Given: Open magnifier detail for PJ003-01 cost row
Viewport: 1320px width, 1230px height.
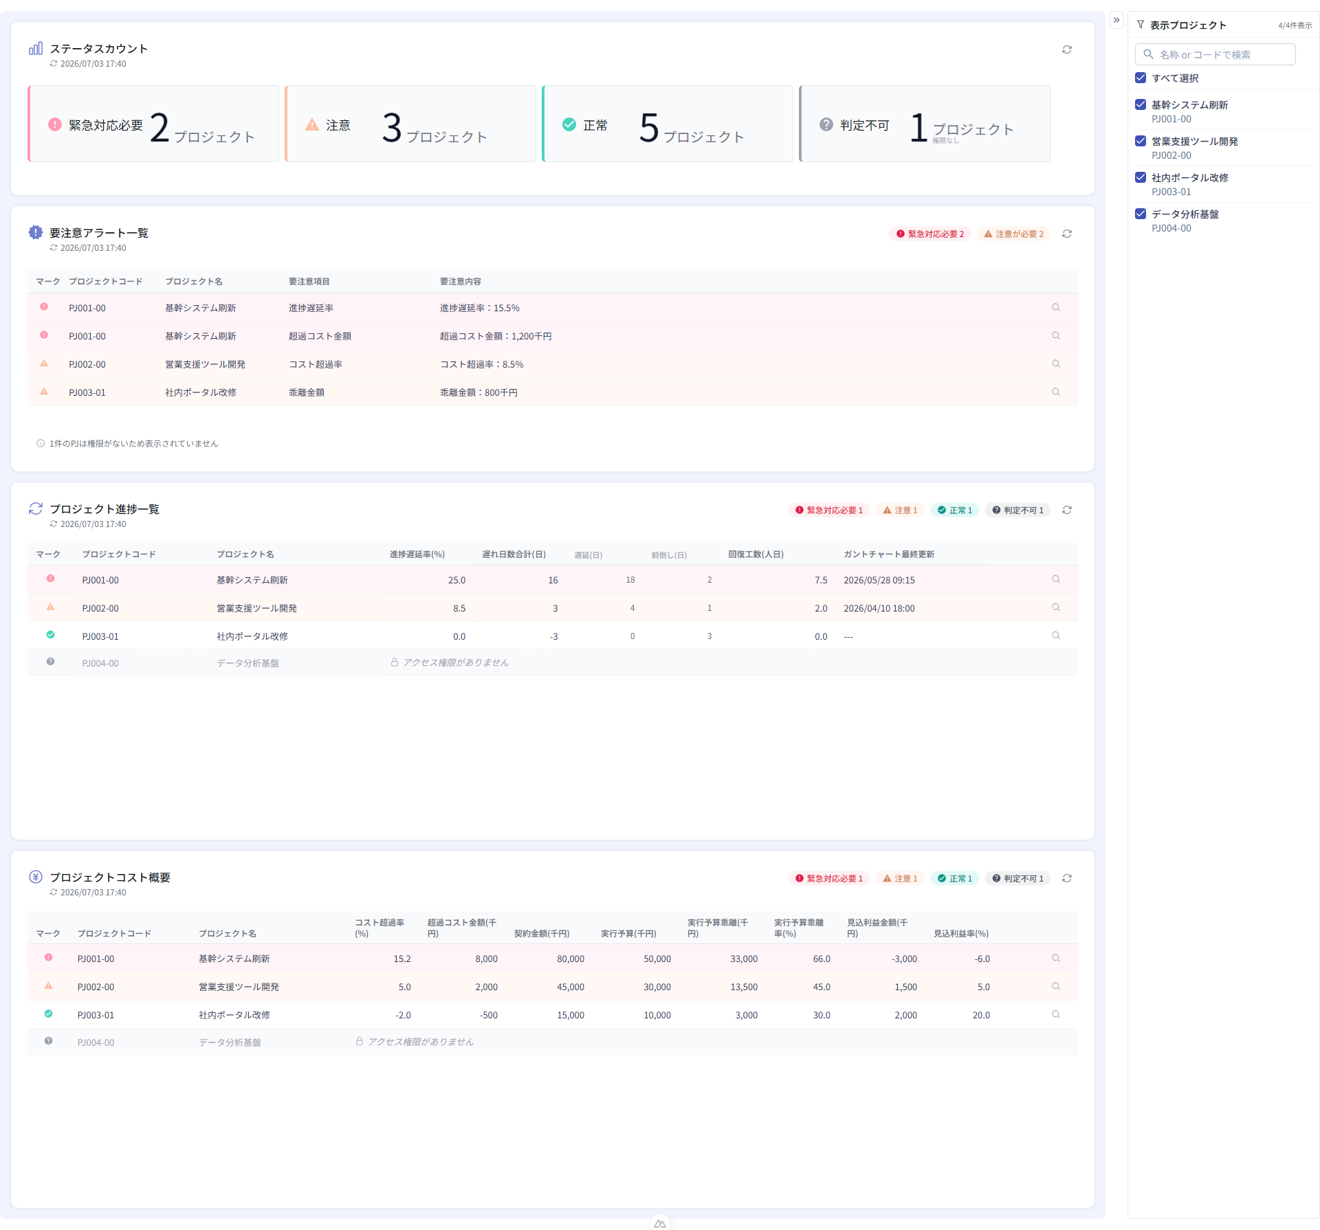Looking at the screenshot, I should click(x=1055, y=1014).
